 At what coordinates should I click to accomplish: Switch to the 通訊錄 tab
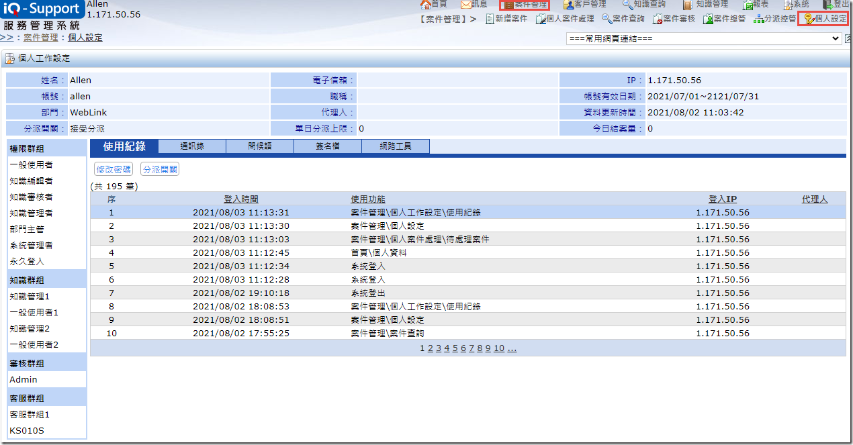point(191,146)
